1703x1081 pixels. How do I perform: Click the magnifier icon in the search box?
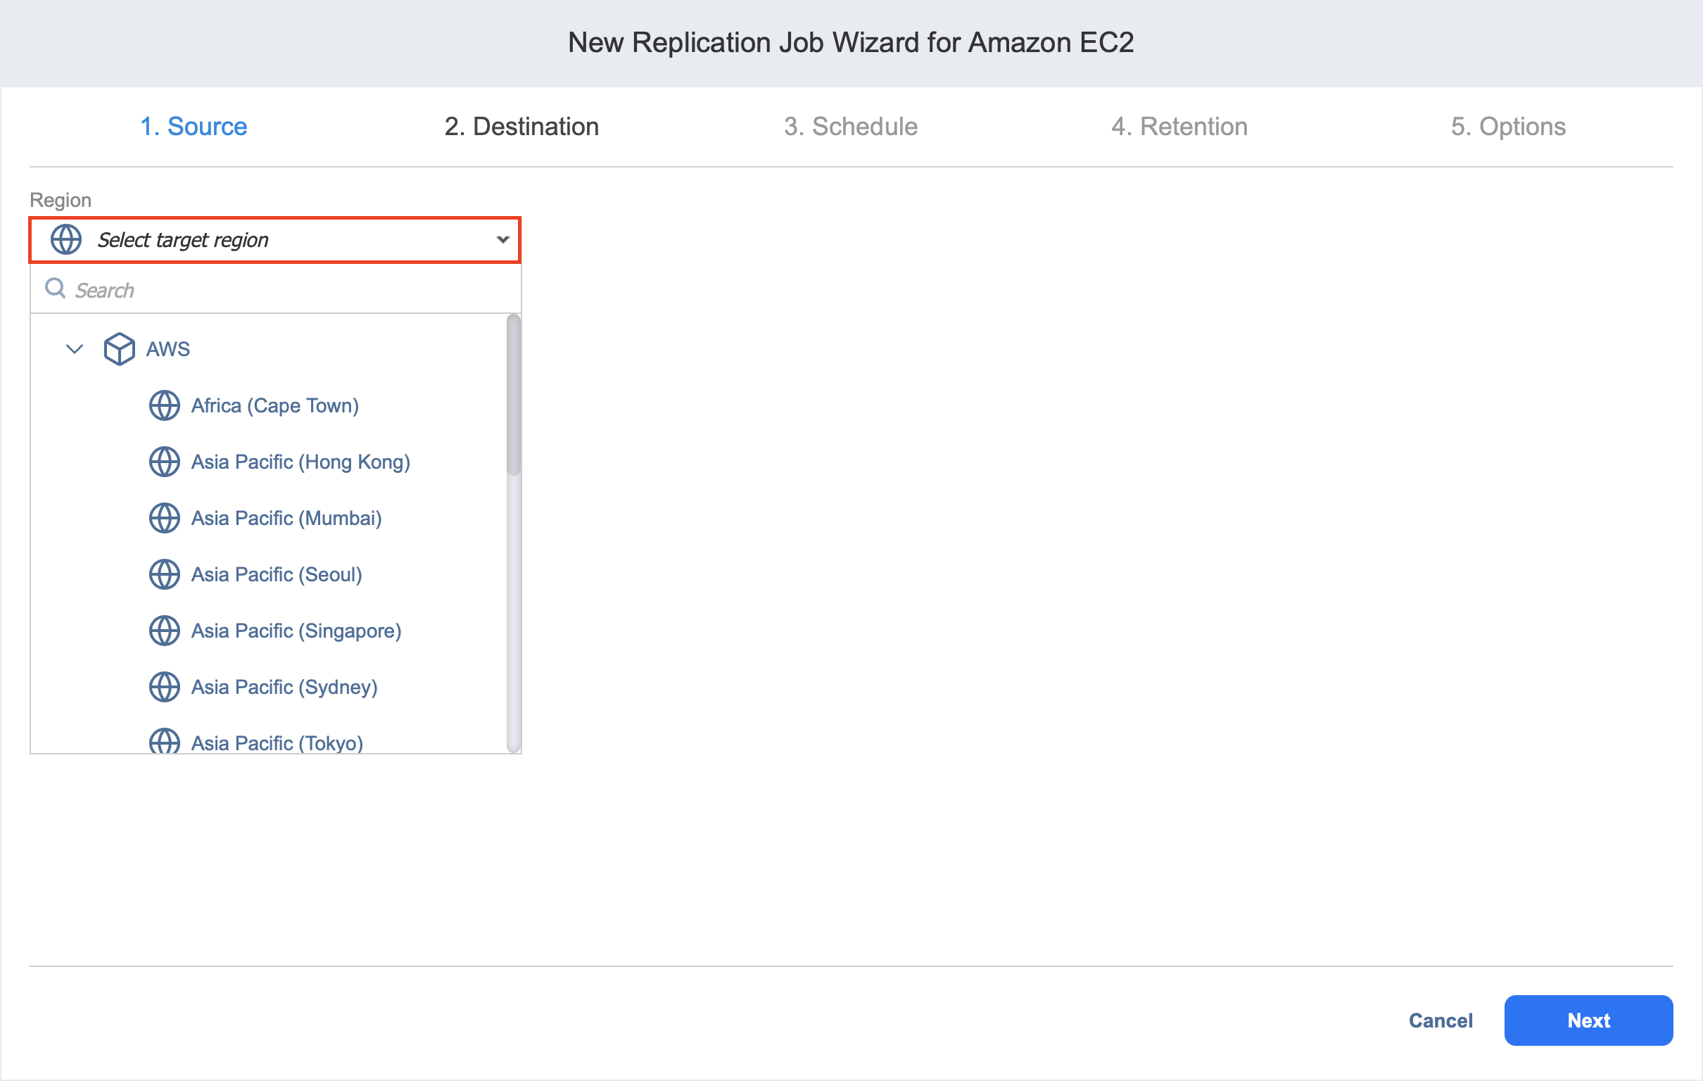point(55,289)
